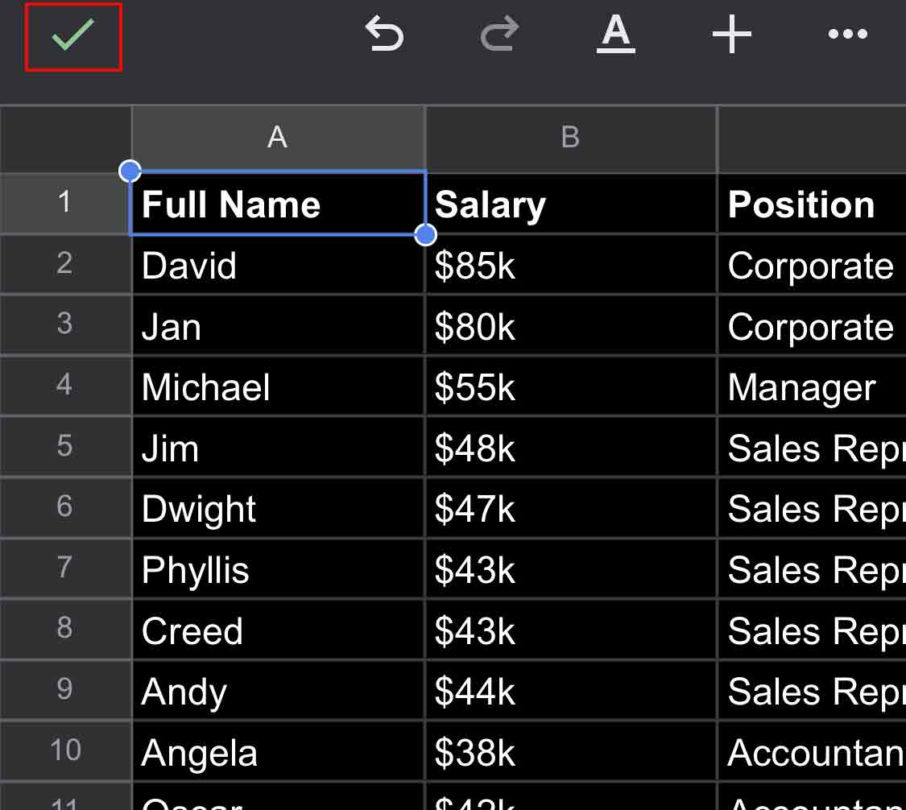Tap the green checkmark to confirm
This screenshot has height=810, width=906.
73,36
